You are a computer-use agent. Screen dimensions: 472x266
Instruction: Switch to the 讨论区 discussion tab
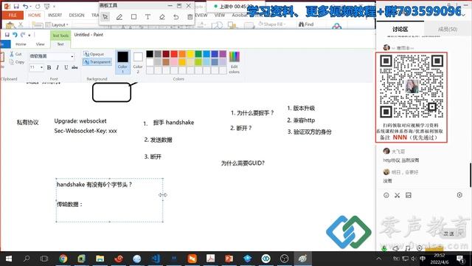pos(400,29)
